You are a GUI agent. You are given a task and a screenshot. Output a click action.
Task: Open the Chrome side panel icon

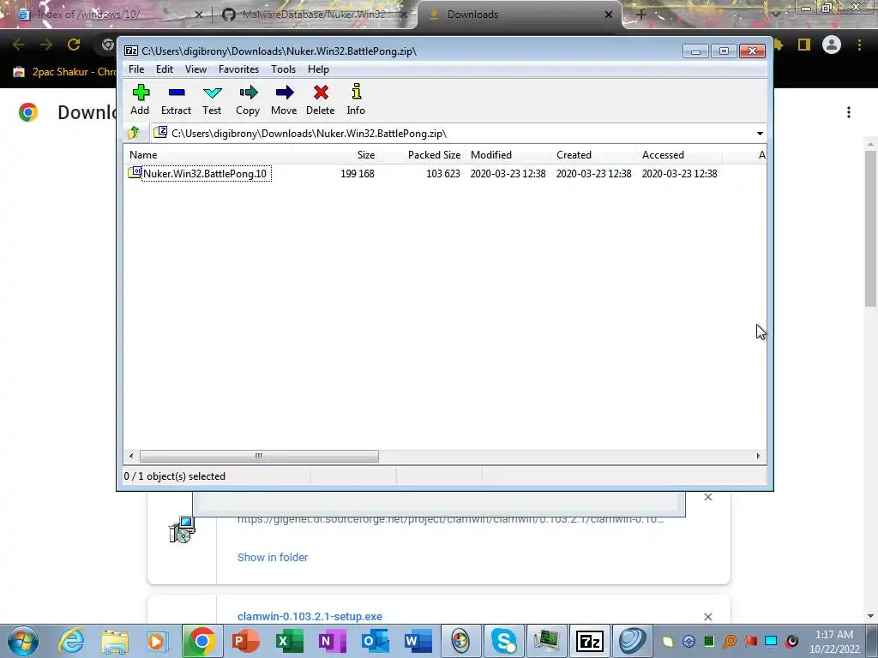[804, 45]
